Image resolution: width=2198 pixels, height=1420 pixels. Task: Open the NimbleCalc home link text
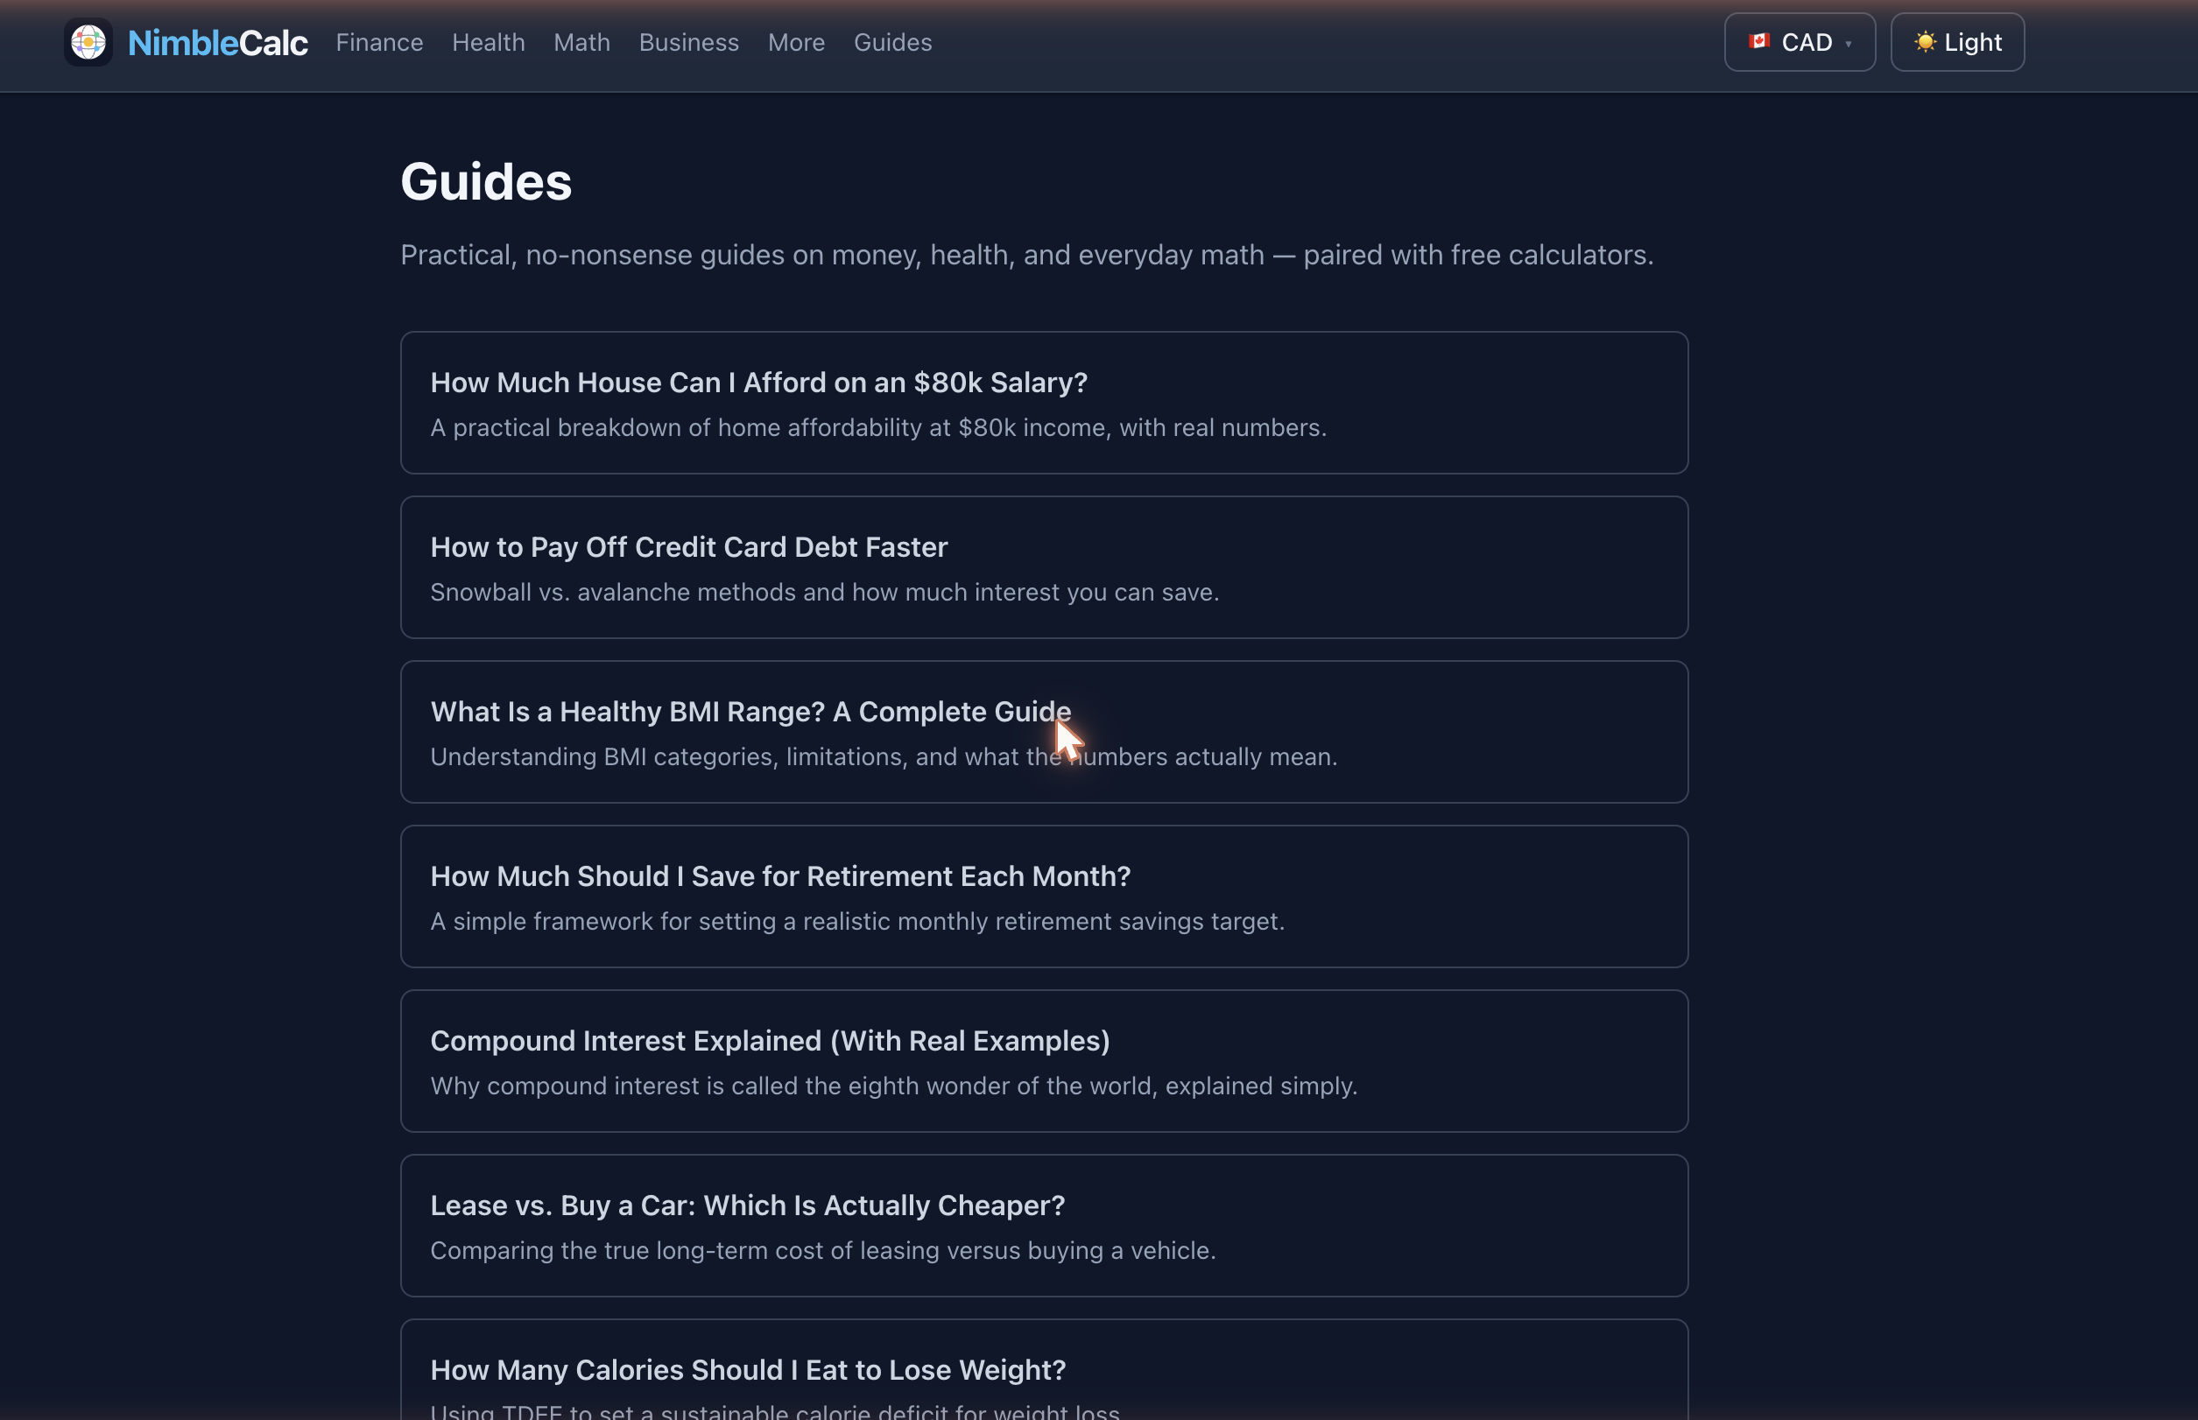(218, 42)
